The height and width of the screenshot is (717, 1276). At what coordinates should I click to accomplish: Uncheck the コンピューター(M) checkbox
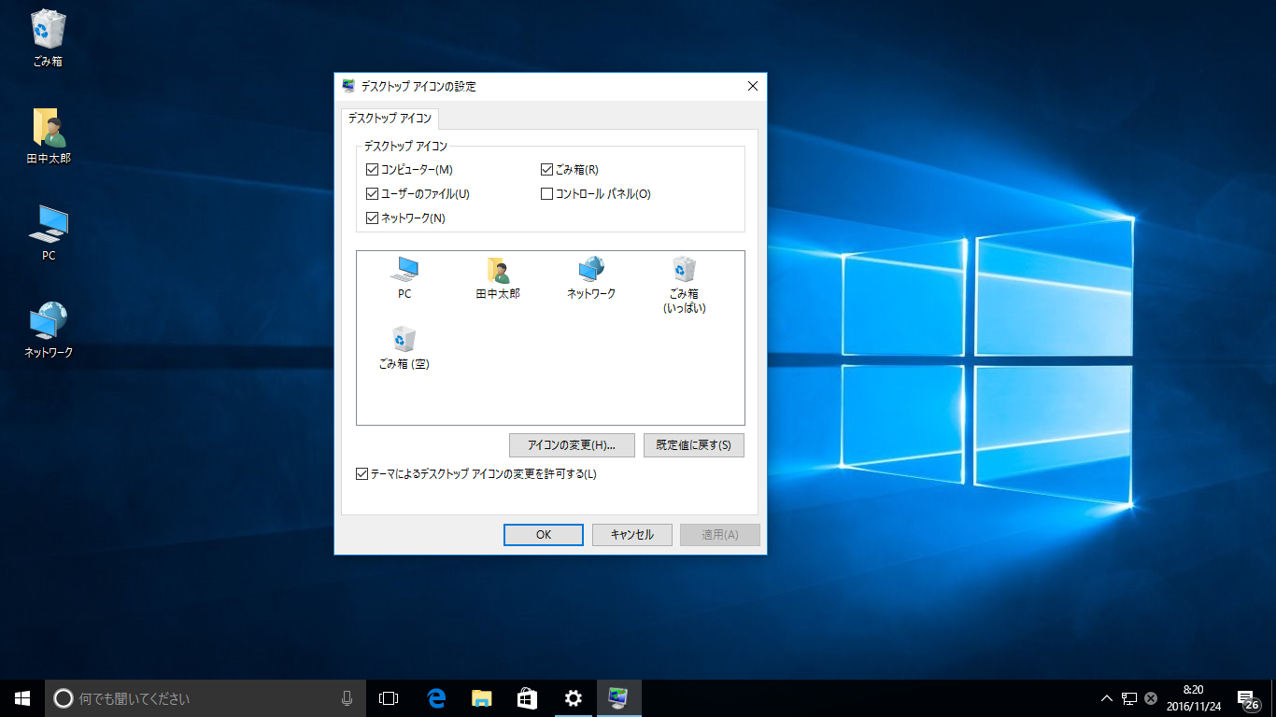372,169
